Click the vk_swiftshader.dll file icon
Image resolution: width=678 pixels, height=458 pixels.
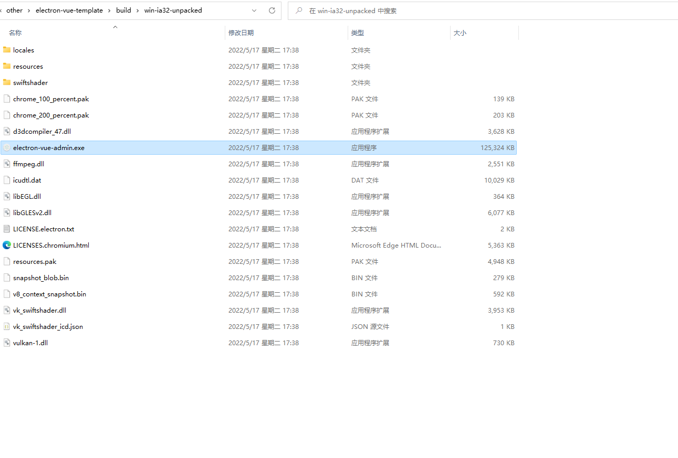(x=7, y=310)
